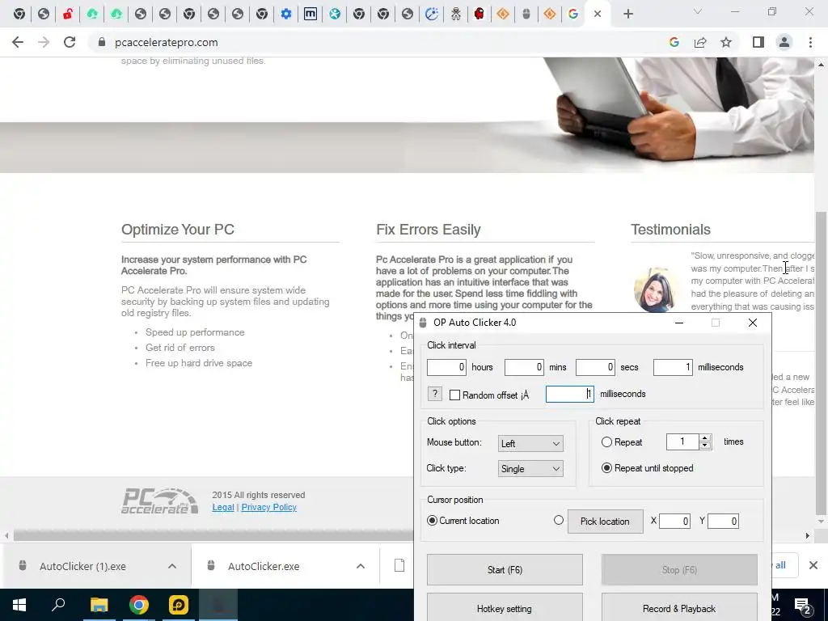The width and height of the screenshot is (828, 621).
Task: Increase the repeat times spinner
Action: [x=705, y=438]
